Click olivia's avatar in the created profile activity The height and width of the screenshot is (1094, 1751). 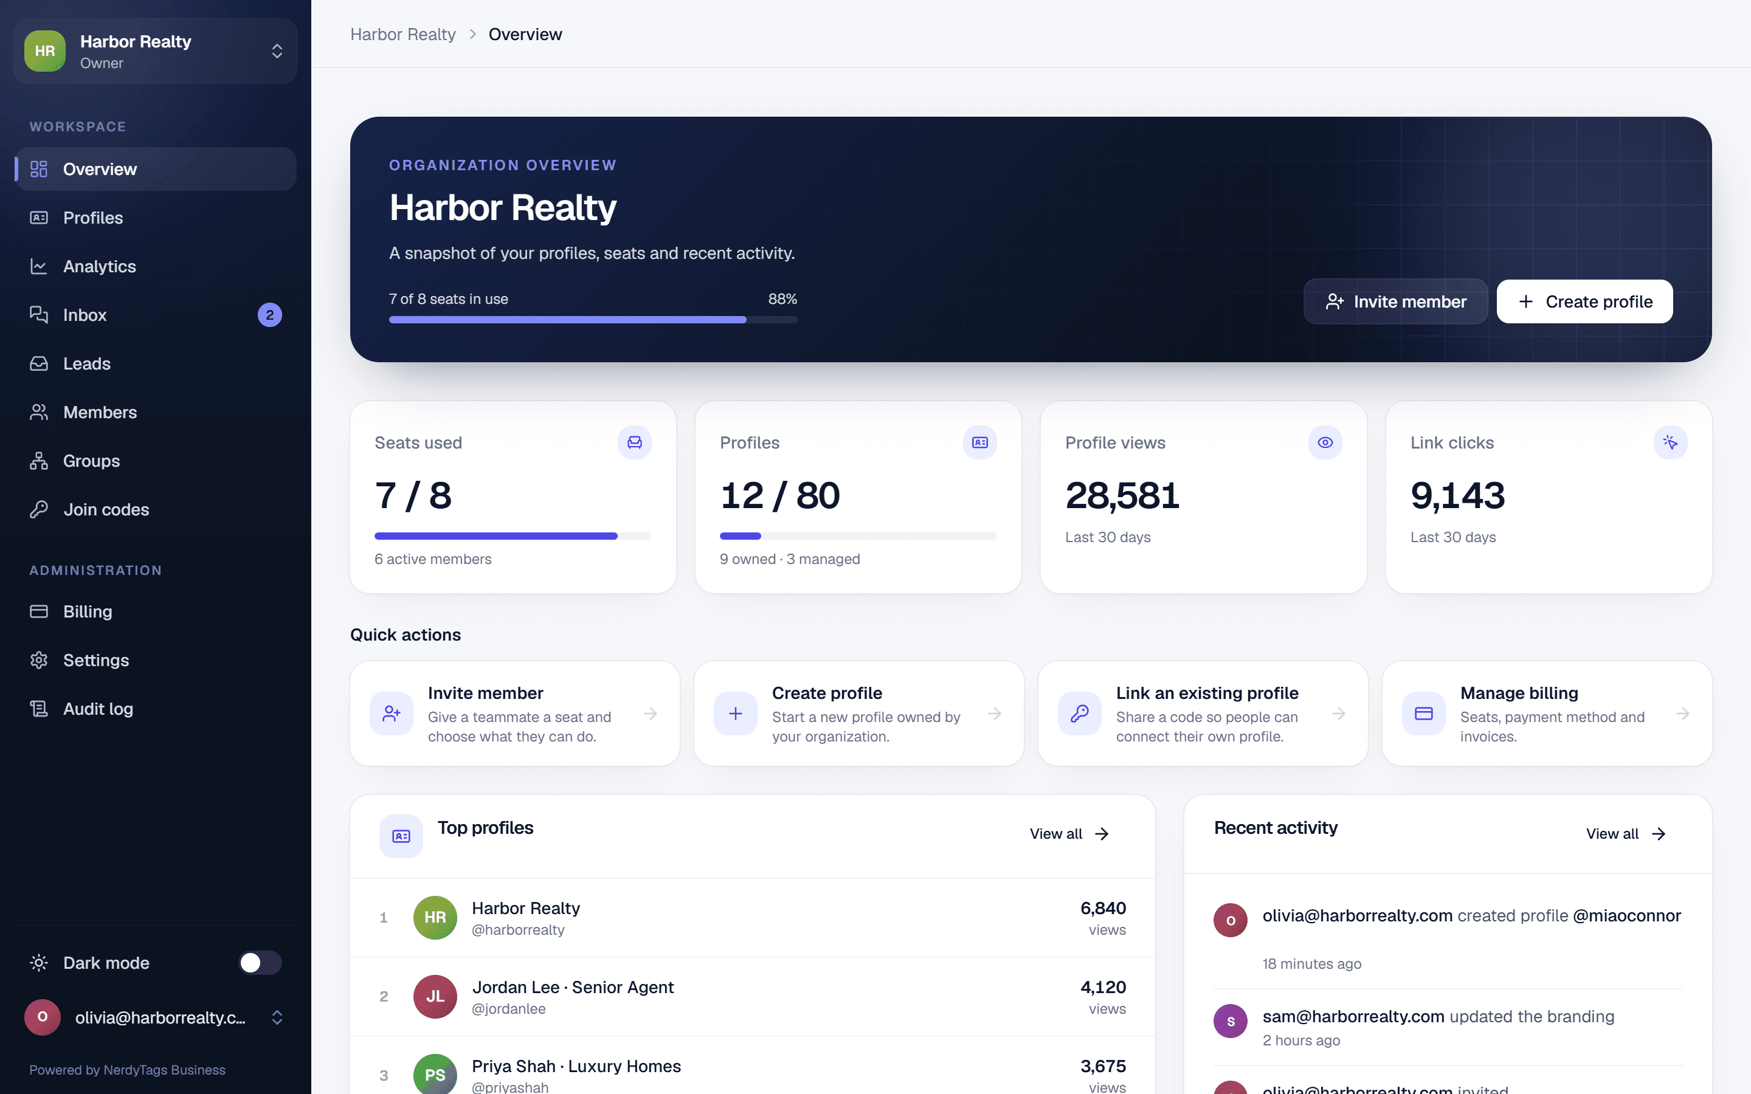point(1230,920)
